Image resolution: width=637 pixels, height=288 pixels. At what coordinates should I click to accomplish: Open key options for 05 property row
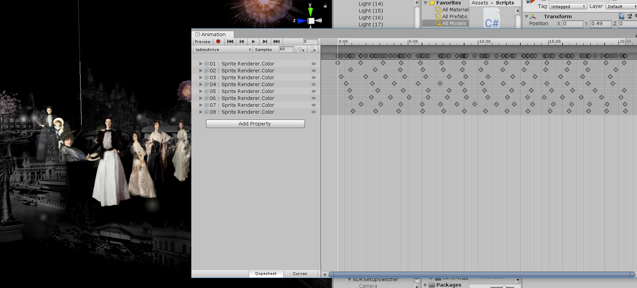coord(314,91)
